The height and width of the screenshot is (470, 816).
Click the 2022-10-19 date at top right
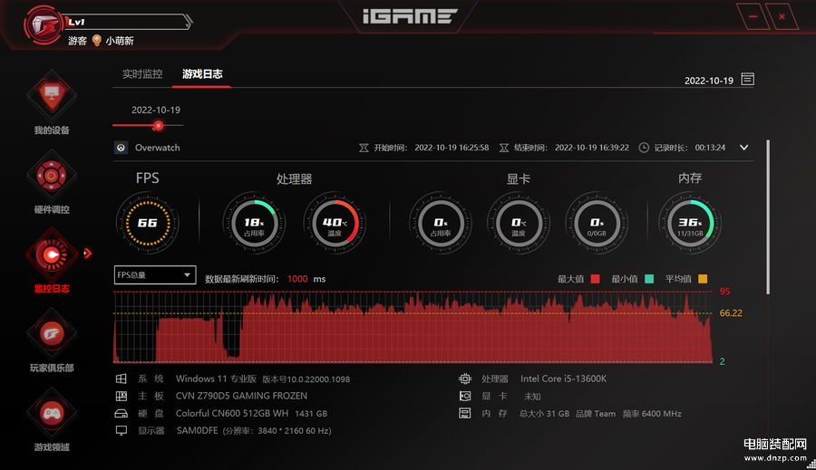tap(709, 81)
